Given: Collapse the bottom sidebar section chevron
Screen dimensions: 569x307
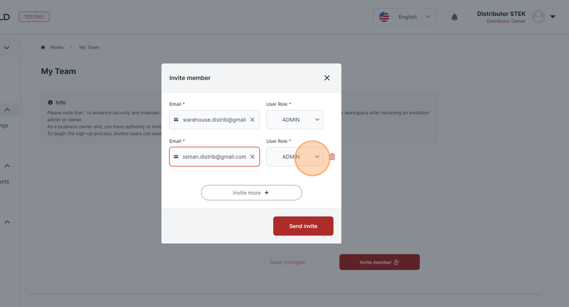Looking at the screenshot, I should click(7, 222).
